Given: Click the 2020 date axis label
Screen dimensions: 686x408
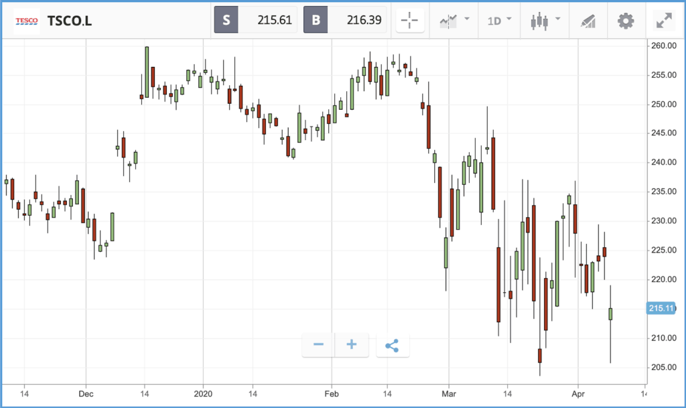Looking at the screenshot, I should pyautogui.click(x=203, y=394).
